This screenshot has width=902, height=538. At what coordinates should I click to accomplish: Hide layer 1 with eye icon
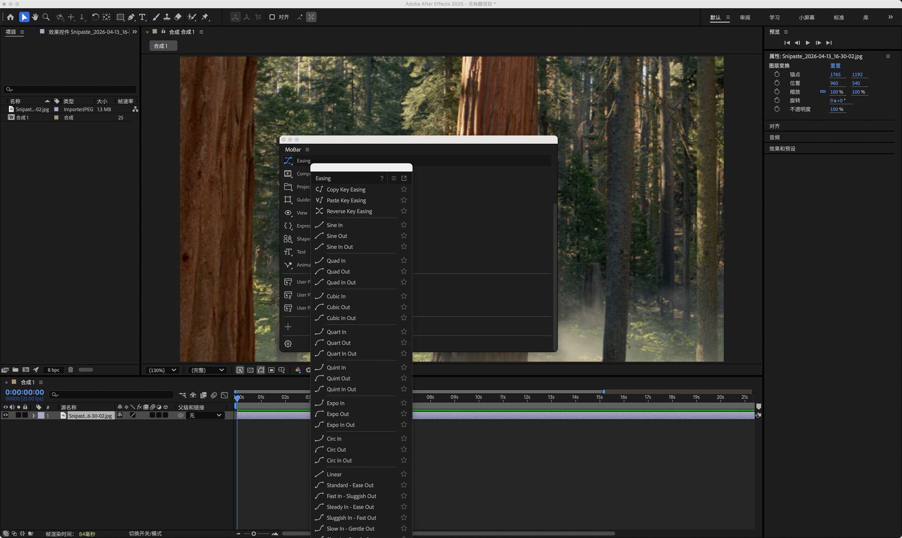click(x=6, y=415)
